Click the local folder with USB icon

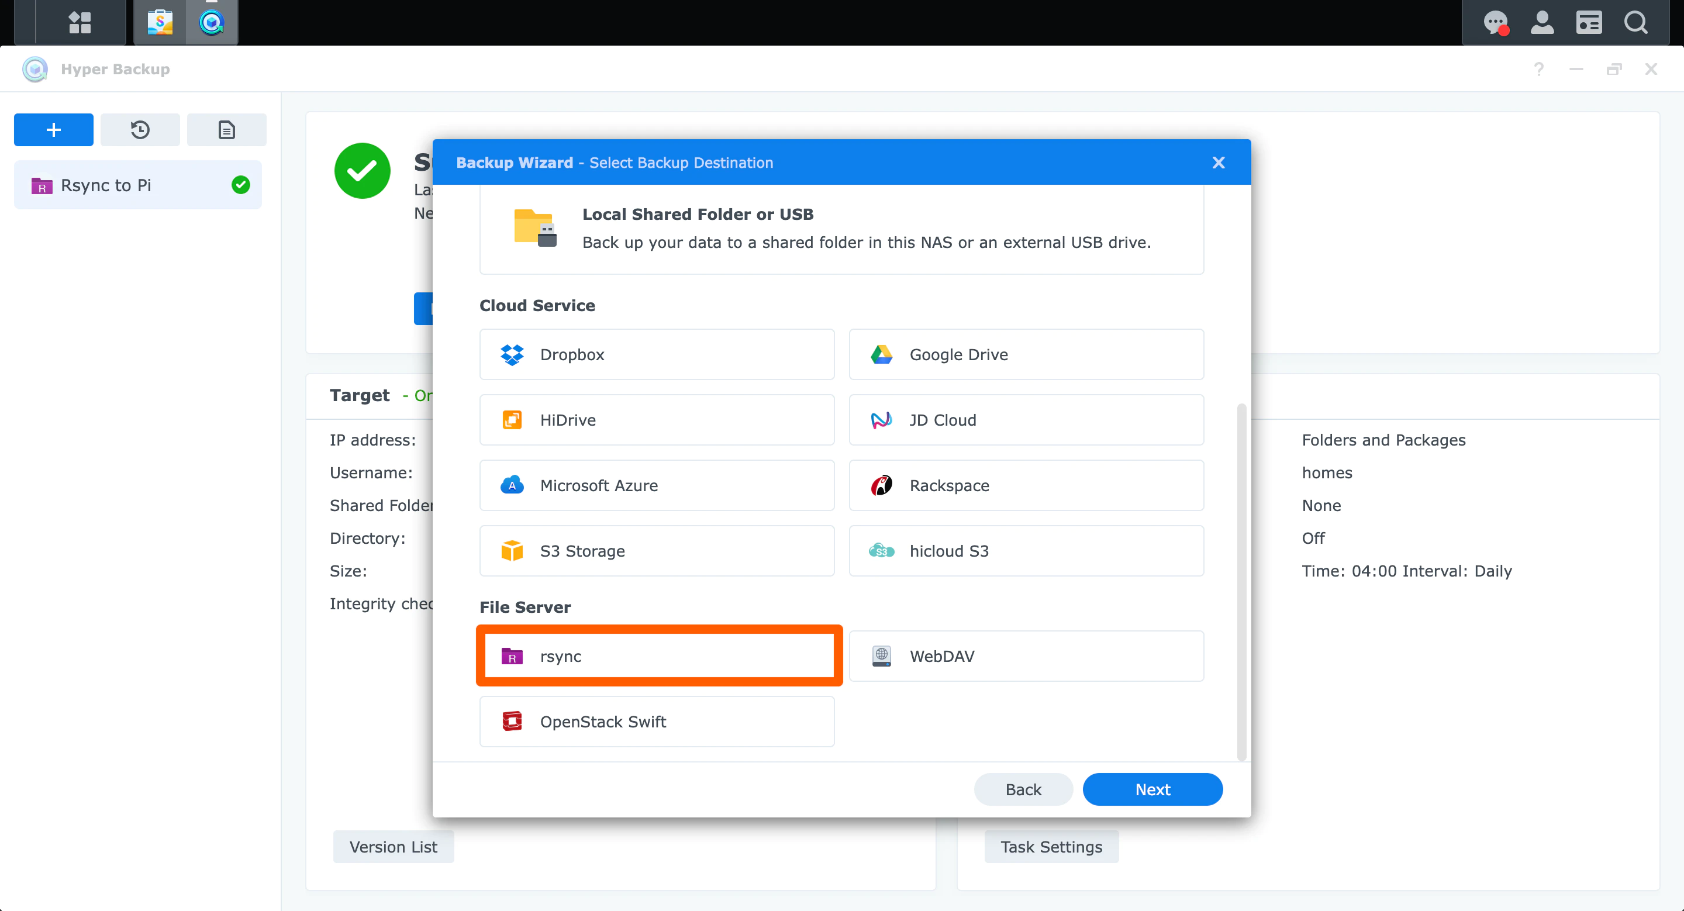coord(536,227)
